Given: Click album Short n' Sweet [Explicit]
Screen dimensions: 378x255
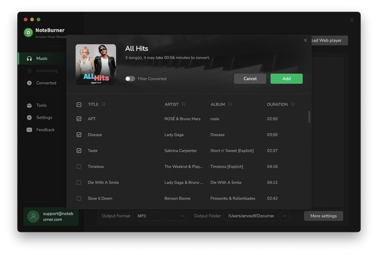Looking at the screenshot, I should click(232, 150).
